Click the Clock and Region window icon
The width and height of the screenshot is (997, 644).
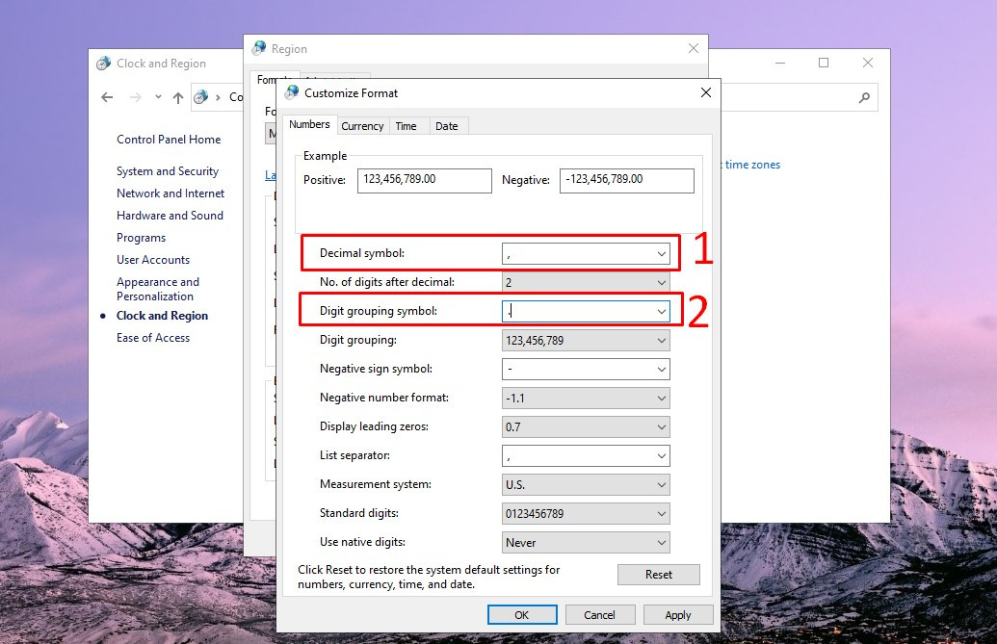[x=103, y=64]
